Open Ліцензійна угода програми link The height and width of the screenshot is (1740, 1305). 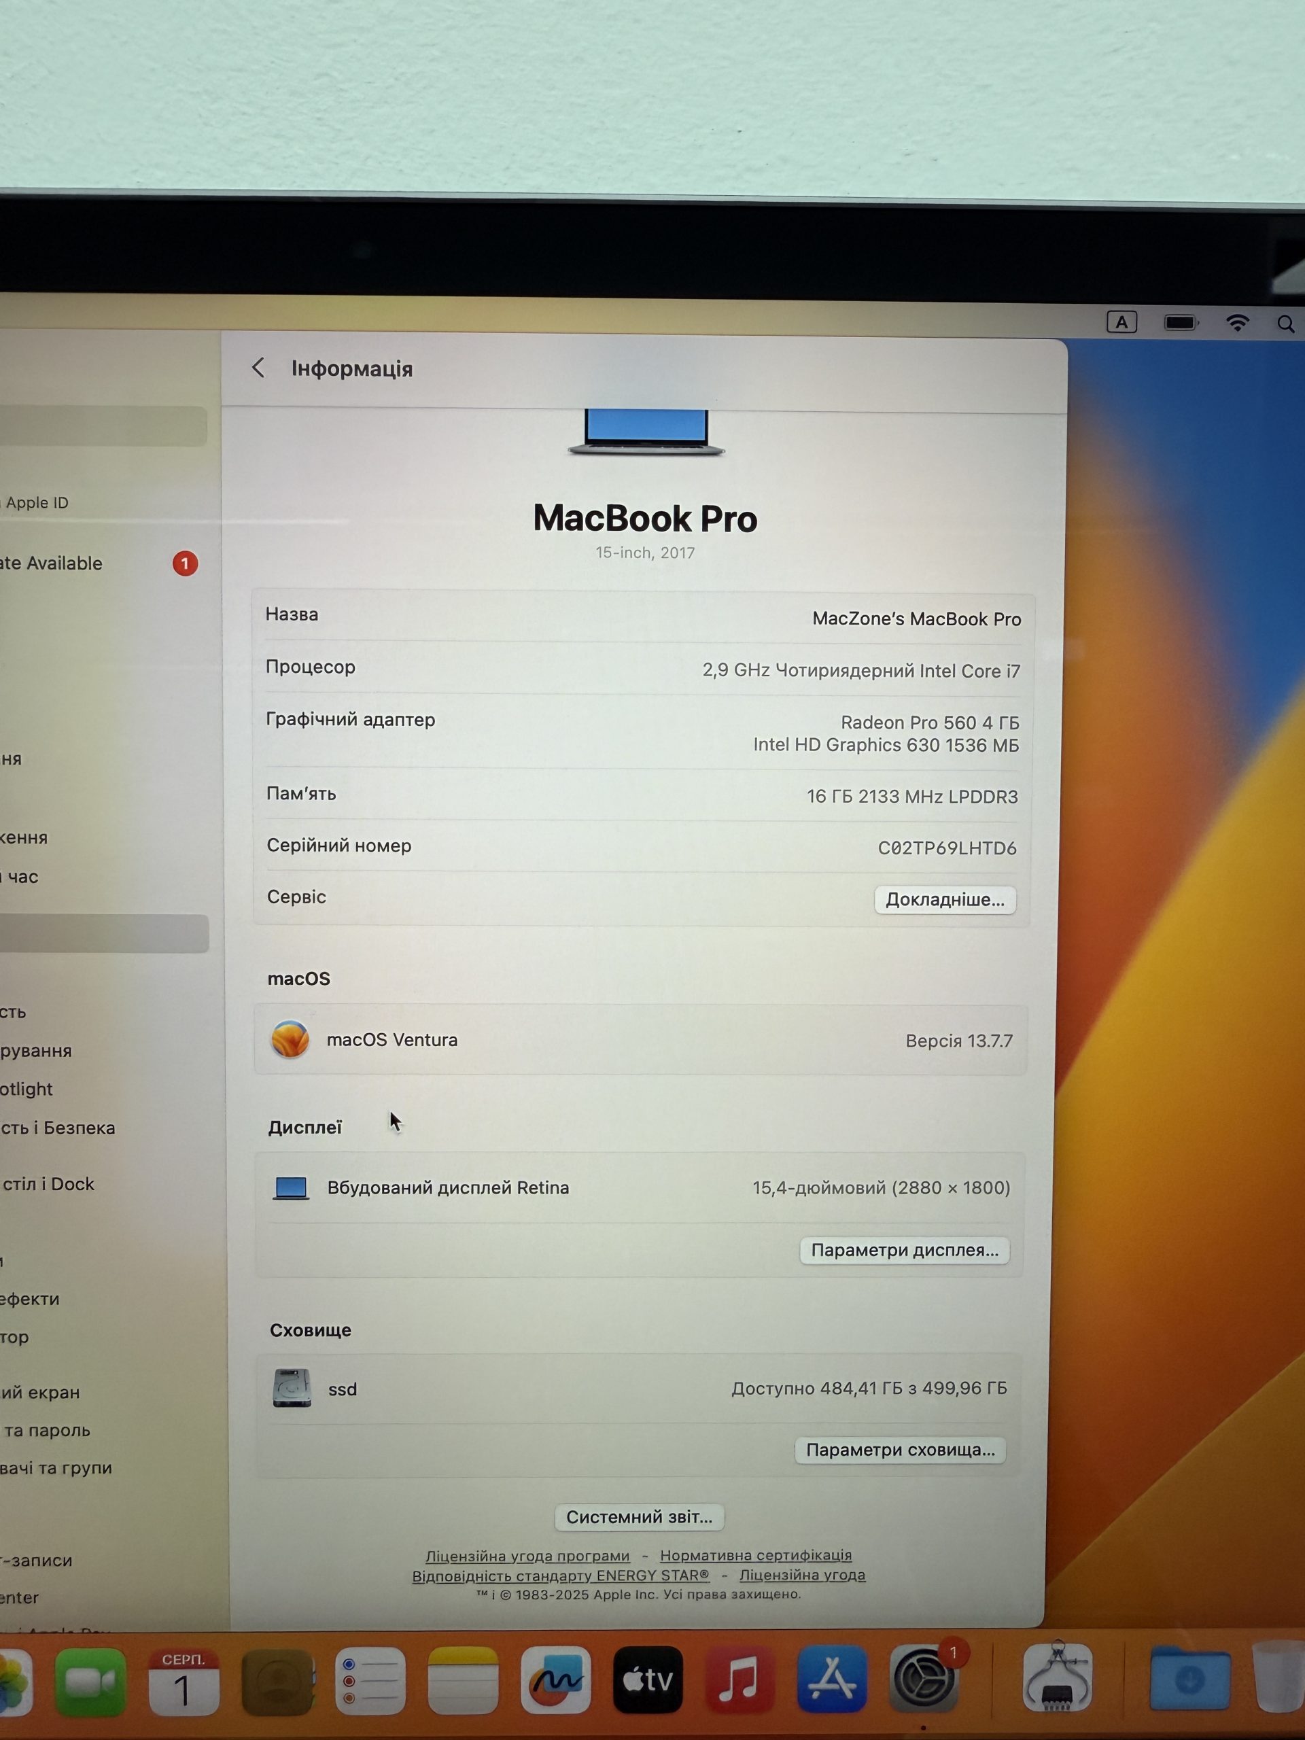(x=527, y=1556)
